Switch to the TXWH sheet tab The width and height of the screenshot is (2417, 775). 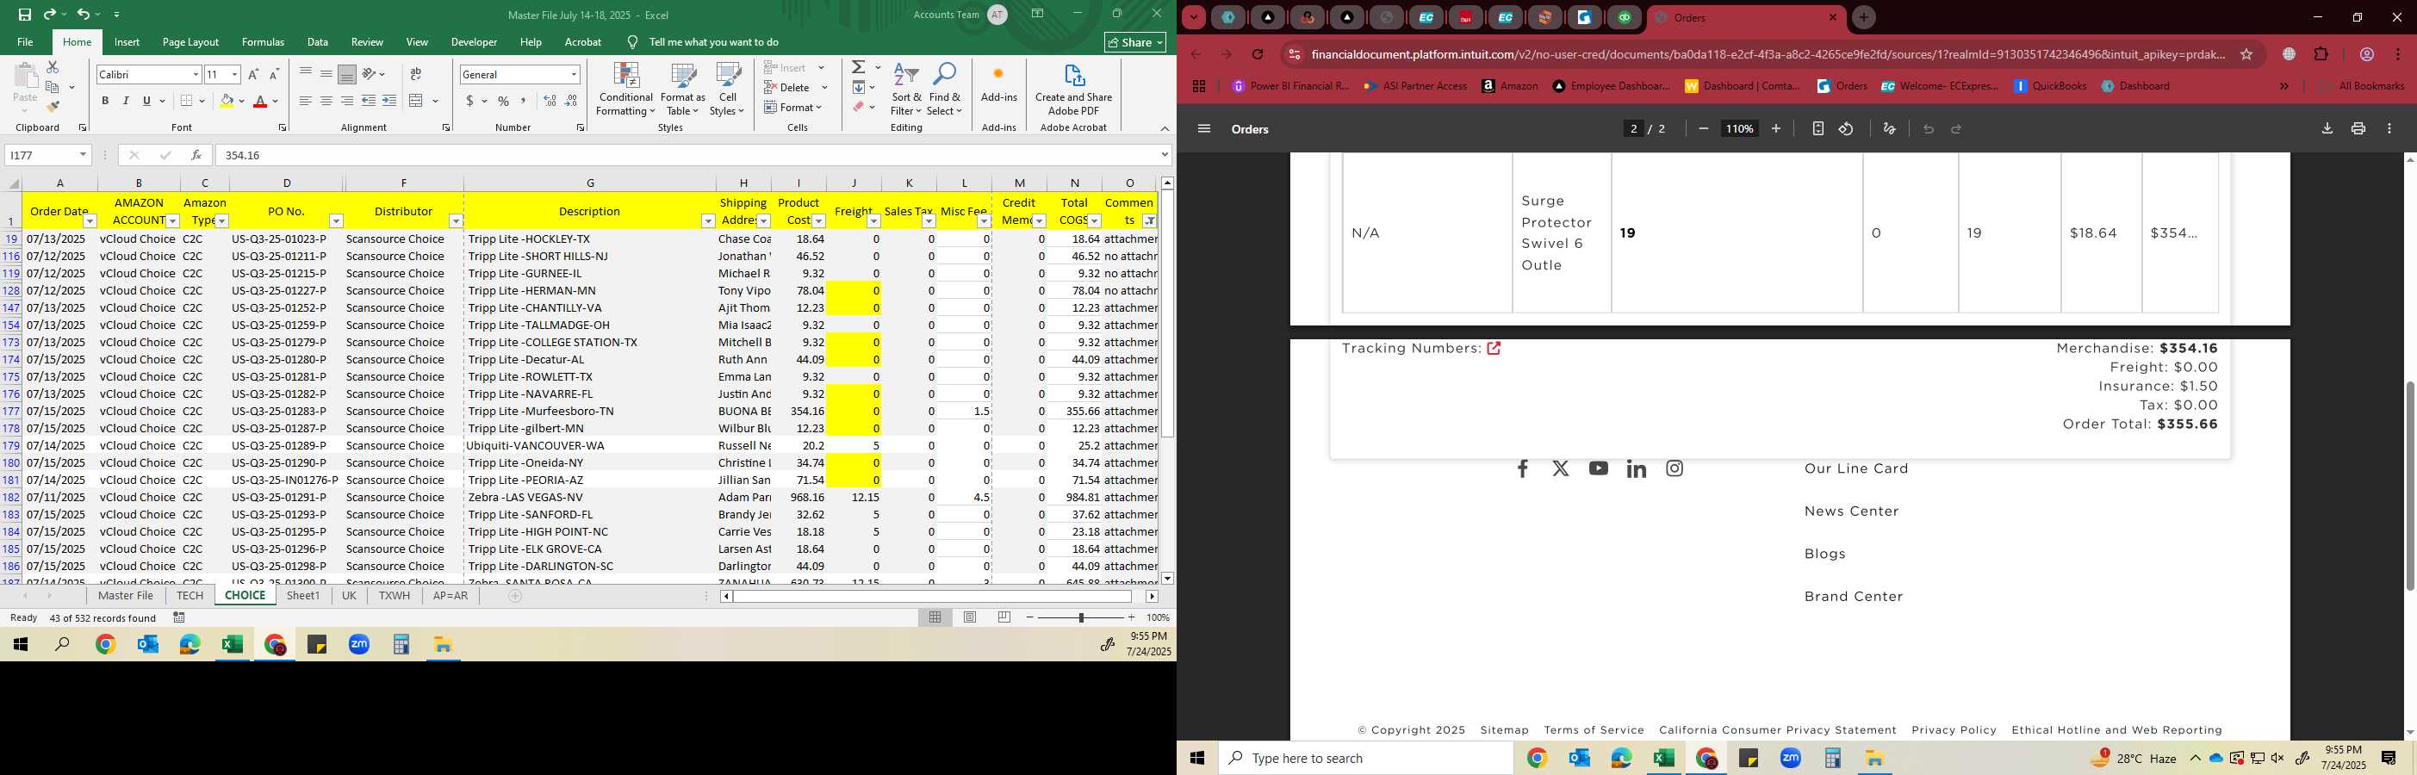(x=395, y=596)
